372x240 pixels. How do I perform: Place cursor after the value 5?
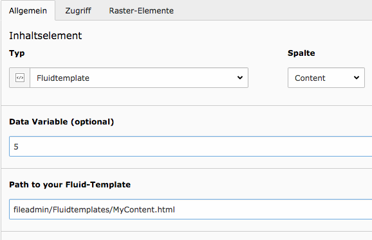[19, 146]
